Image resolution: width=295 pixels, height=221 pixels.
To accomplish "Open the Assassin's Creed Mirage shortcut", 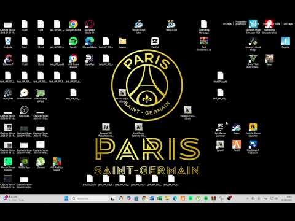I will [x=253, y=44].
